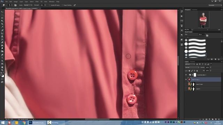The height and width of the screenshot is (125, 223).
Task: Select the Spot Healing Brush tool
Action: 2,30
